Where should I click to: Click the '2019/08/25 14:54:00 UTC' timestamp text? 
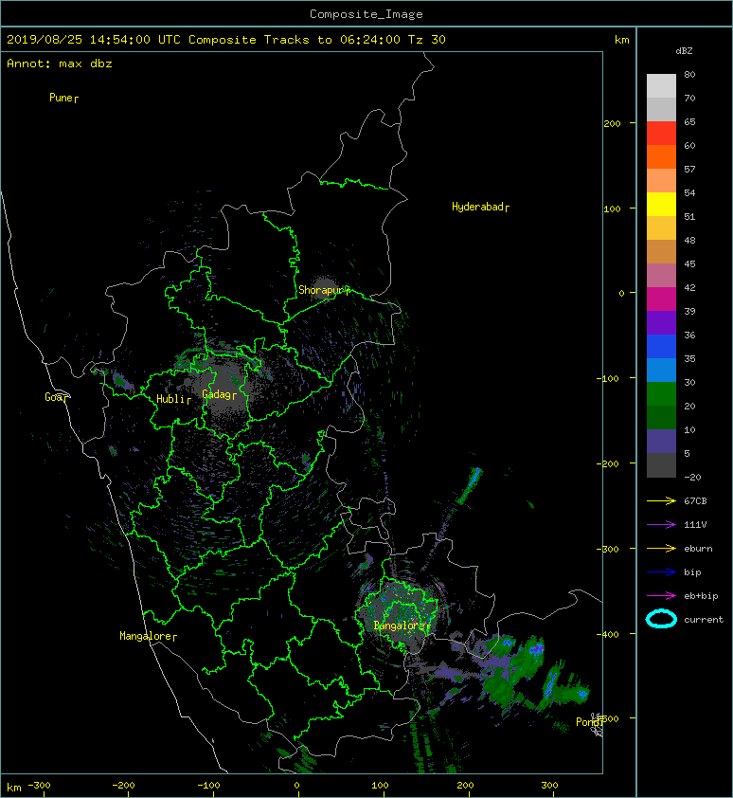coord(94,40)
